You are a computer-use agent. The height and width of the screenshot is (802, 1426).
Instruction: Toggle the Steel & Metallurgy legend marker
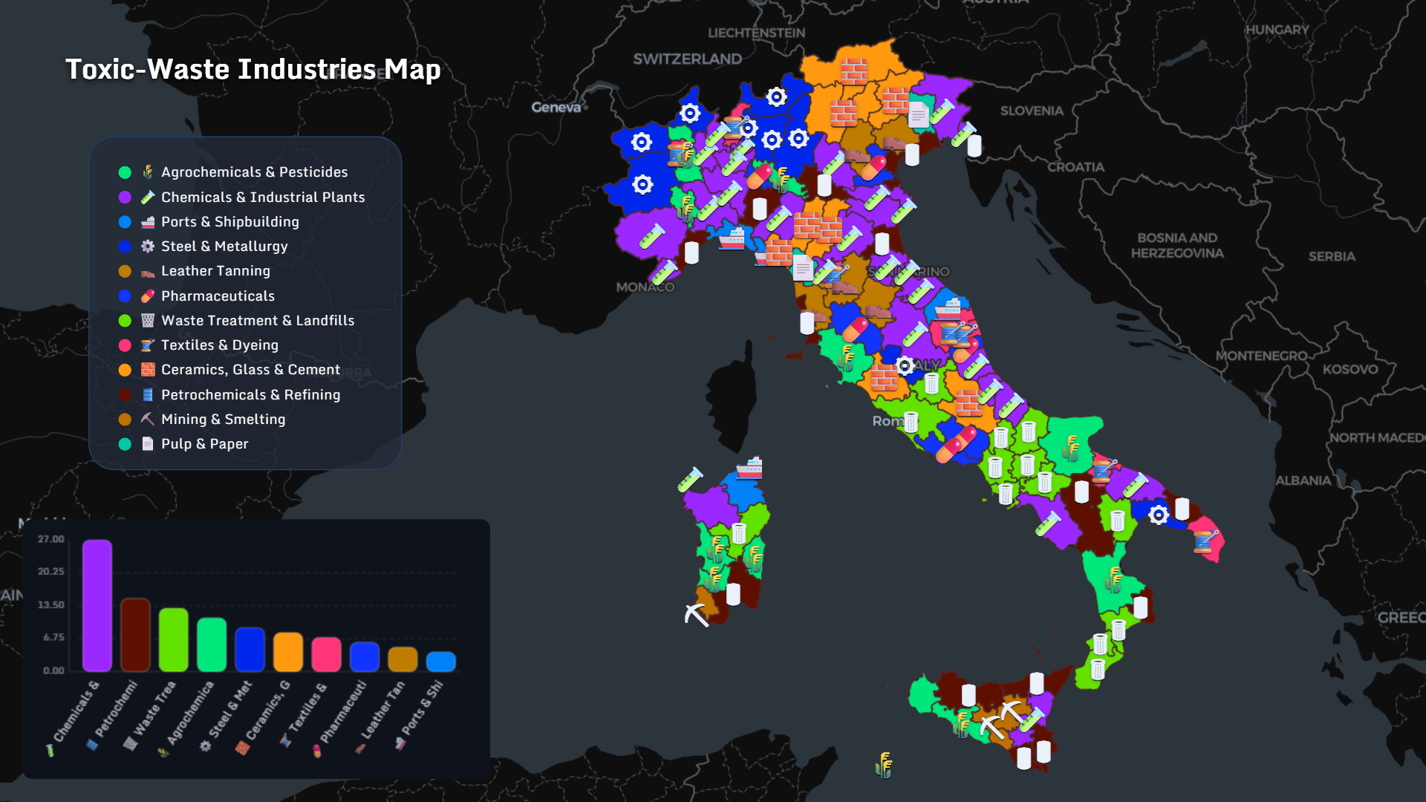coord(123,246)
